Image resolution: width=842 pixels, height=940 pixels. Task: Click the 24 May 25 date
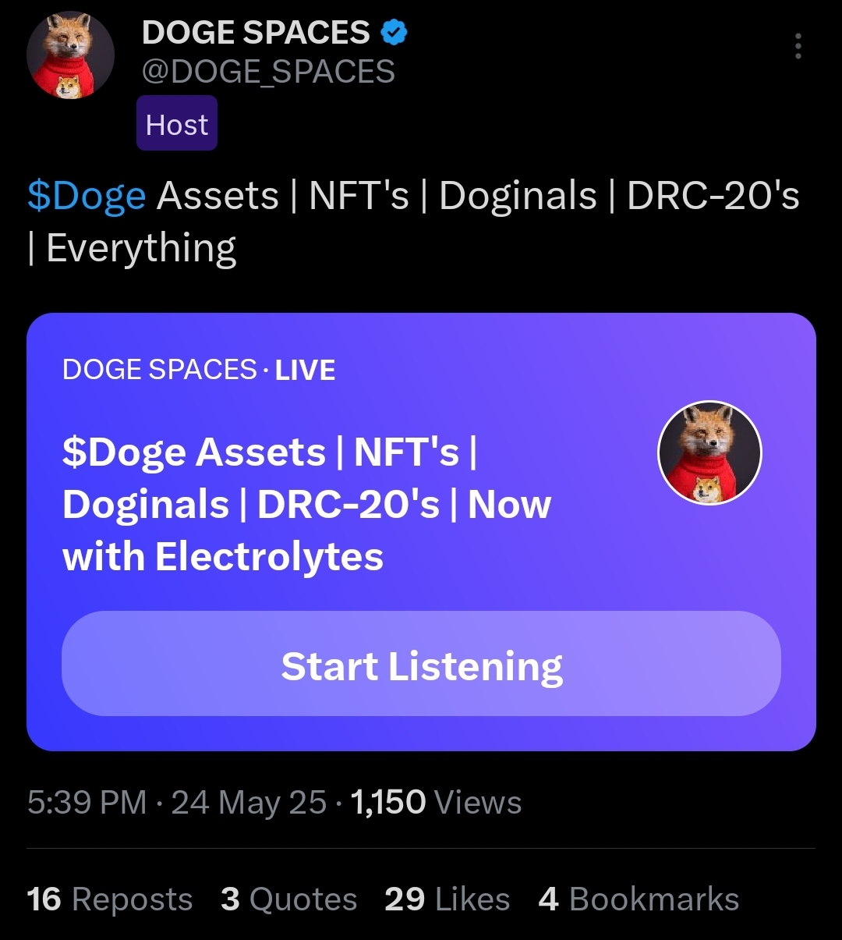point(249,803)
